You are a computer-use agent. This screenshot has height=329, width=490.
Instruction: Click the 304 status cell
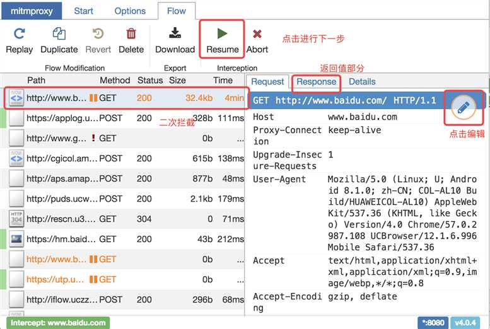[x=144, y=219]
